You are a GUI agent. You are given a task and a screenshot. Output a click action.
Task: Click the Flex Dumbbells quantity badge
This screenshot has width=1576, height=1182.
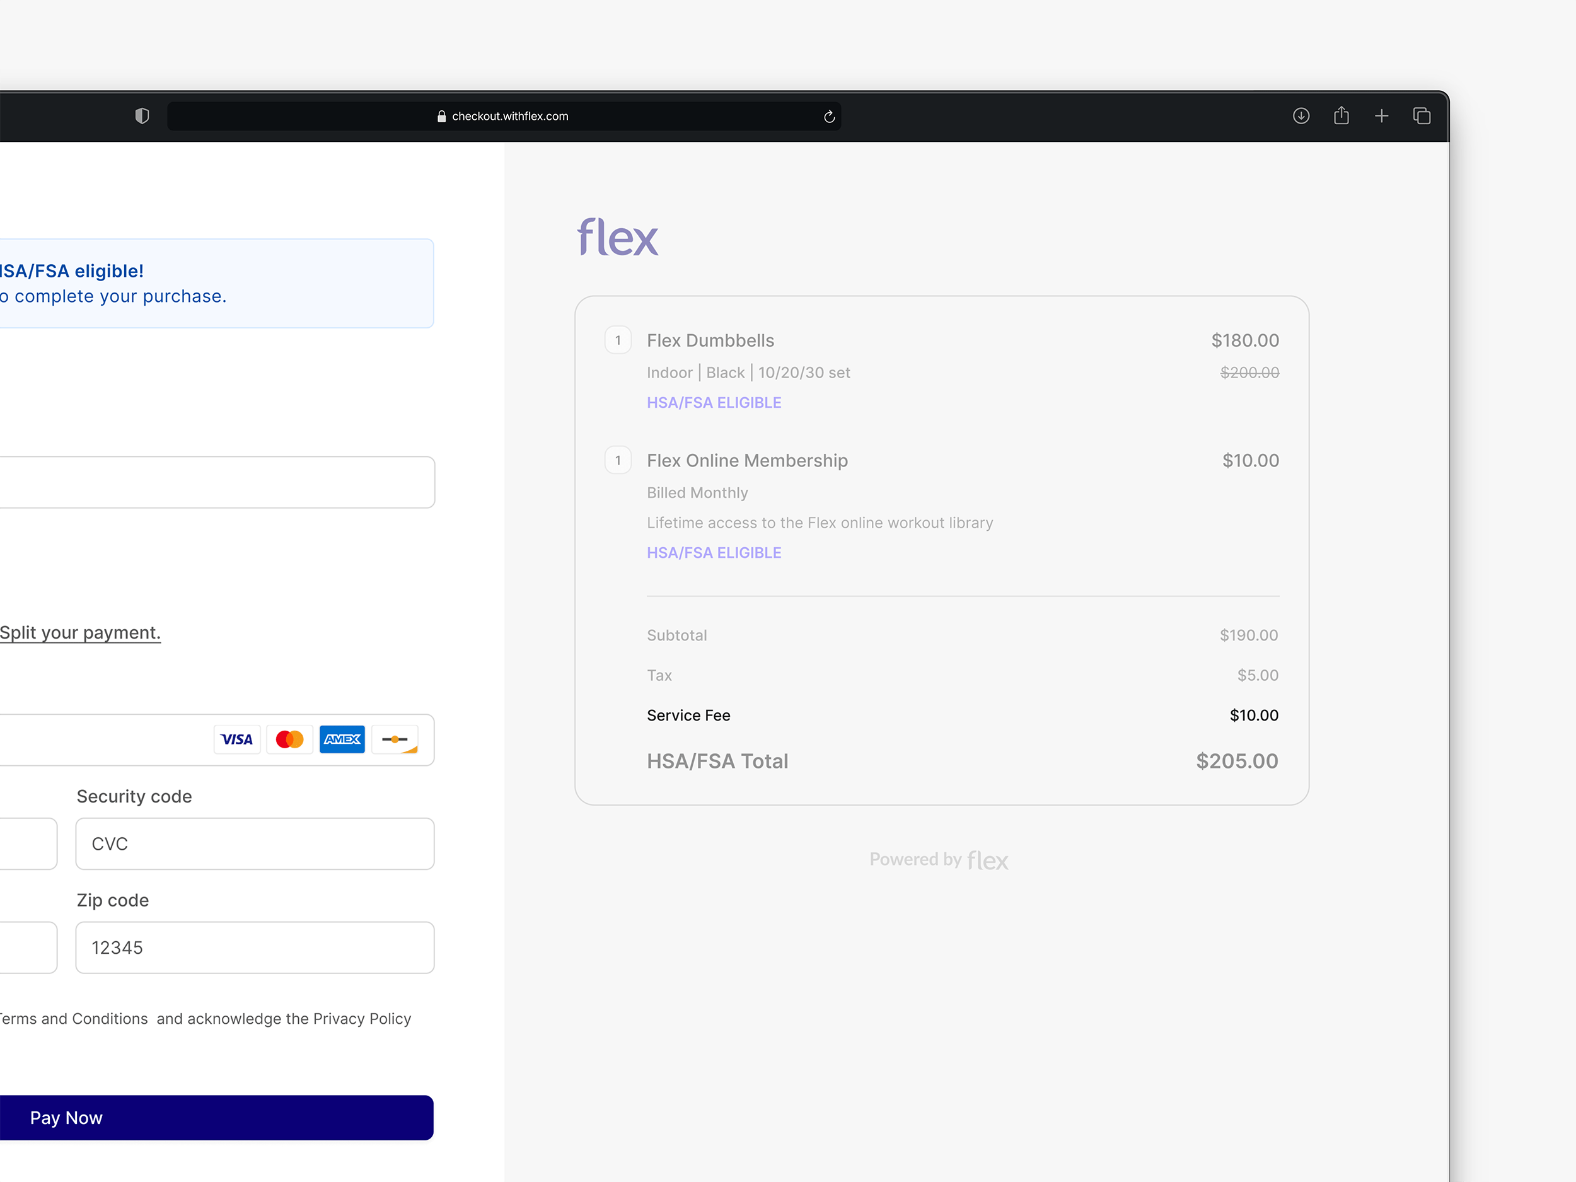pyautogui.click(x=618, y=340)
